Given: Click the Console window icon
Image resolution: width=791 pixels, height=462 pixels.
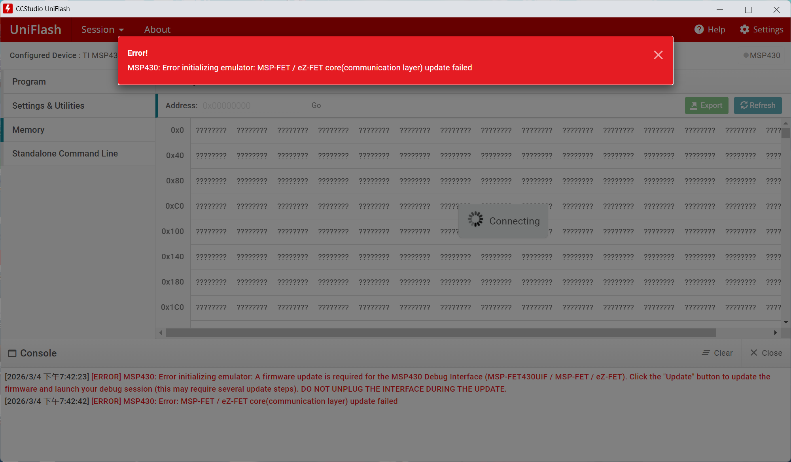Looking at the screenshot, I should point(12,353).
